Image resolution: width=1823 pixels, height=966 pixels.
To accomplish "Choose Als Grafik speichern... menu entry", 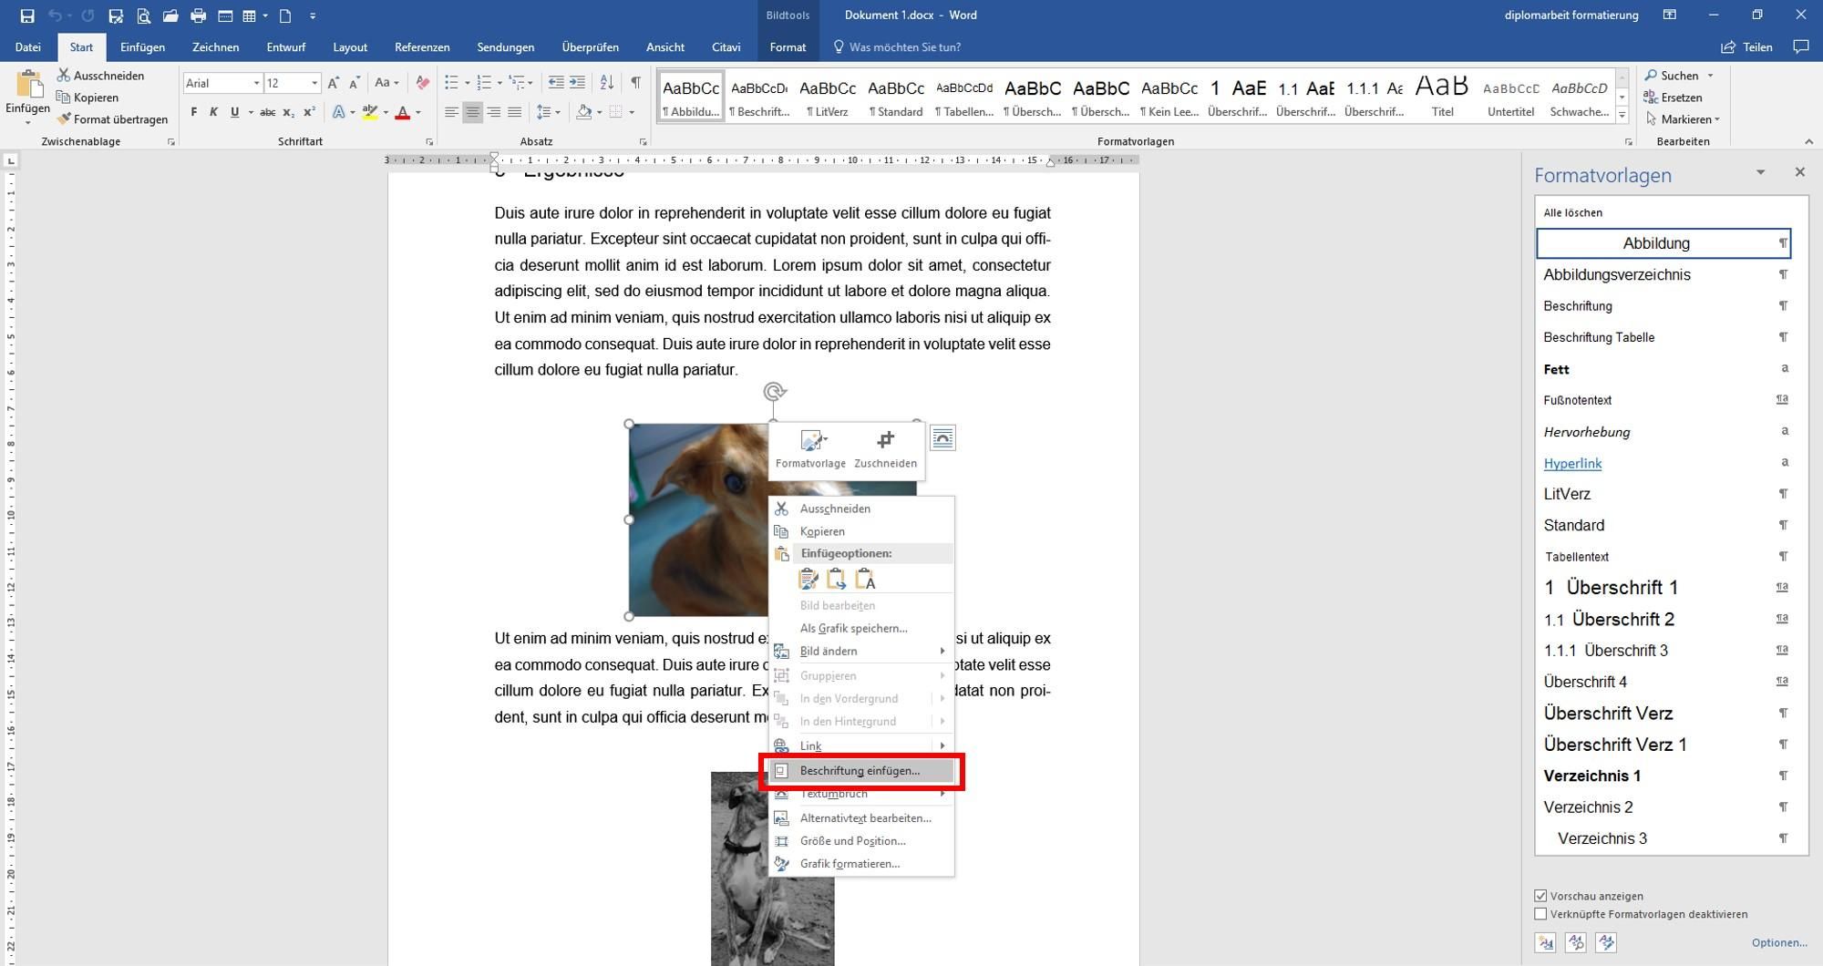I will (x=853, y=628).
